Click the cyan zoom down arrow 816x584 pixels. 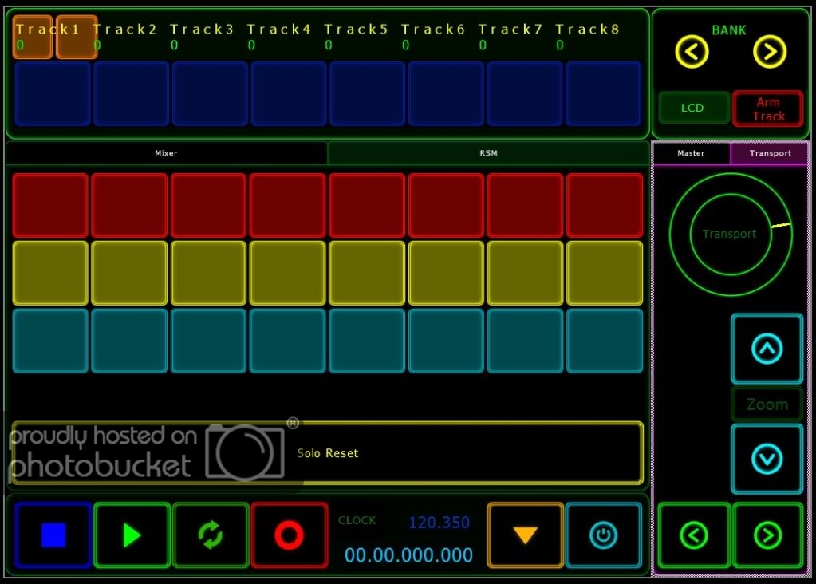tap(767, 459)
